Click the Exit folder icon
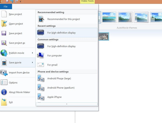Image resolution: width=162 pixels, height=123 pixels. (x=4, y=102)
